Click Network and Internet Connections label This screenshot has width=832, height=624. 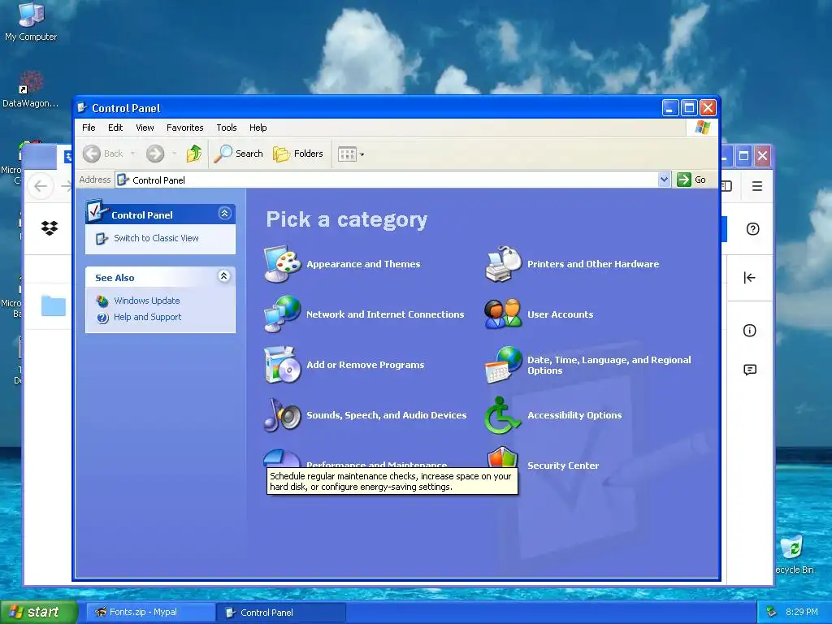click(x=385, y=314)
